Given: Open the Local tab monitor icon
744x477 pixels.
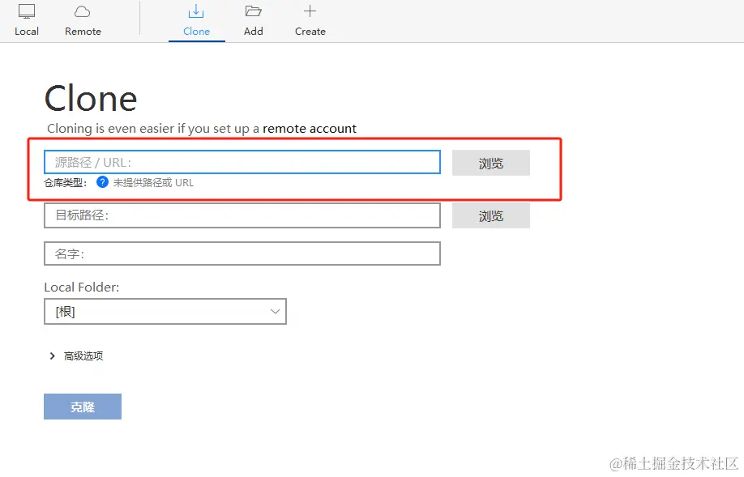Looking at the screenshot, I should (27, 11).
